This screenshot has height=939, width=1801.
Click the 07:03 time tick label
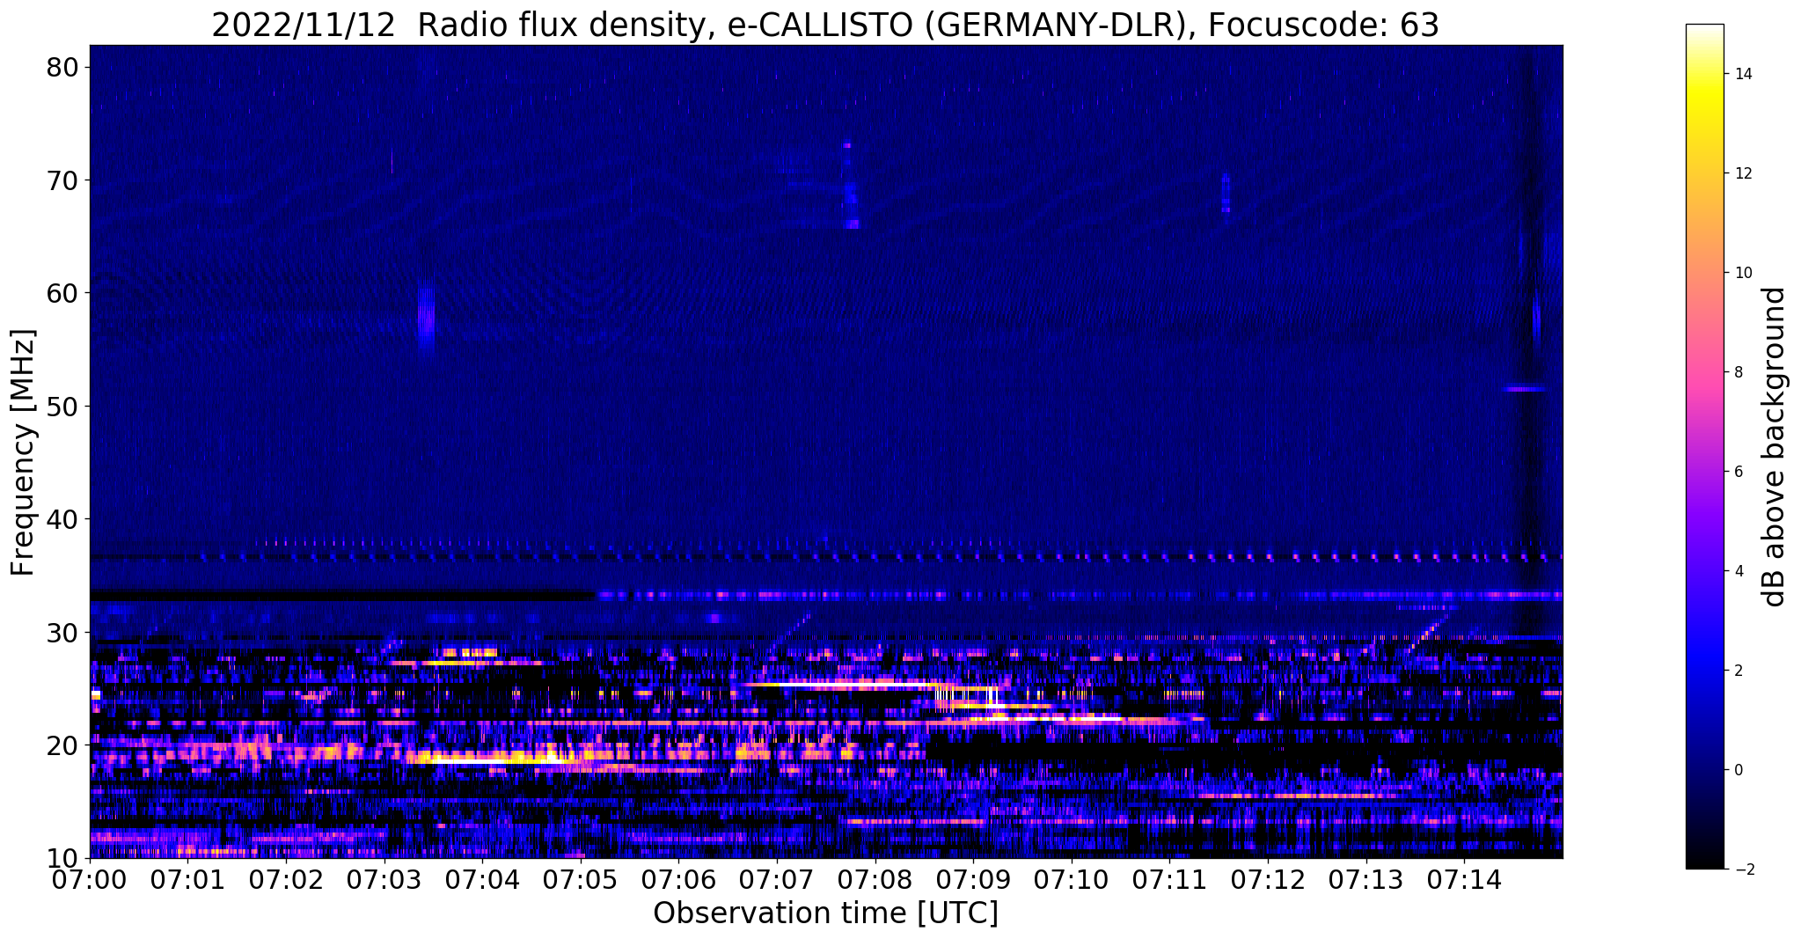[x=384, y=880]
